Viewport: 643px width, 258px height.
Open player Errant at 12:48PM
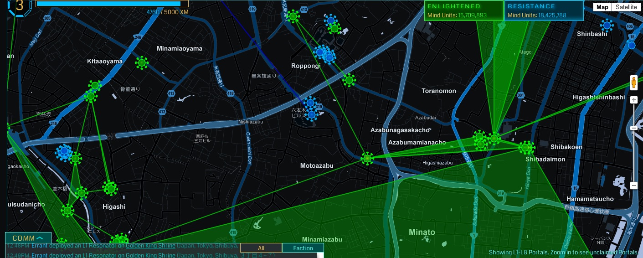pyautogui.click(x=40, y=246)
